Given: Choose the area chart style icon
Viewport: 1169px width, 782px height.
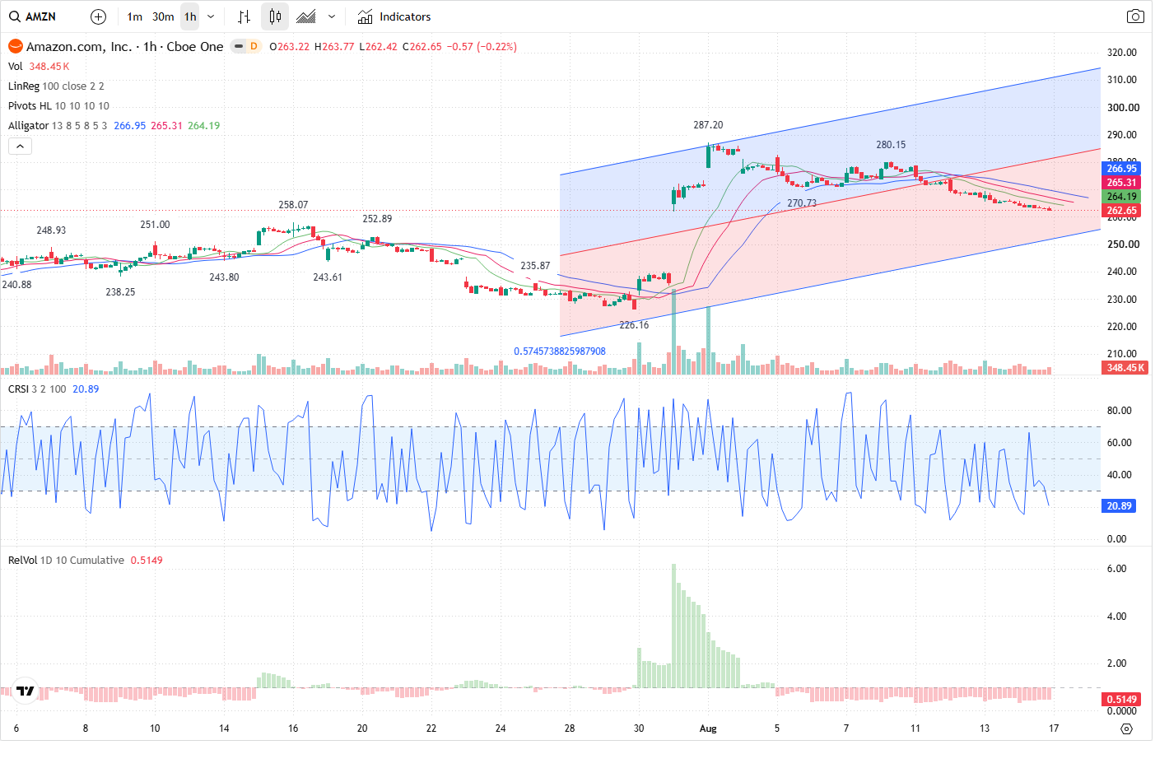Looking at the screenshot, I should coord(306,16).
